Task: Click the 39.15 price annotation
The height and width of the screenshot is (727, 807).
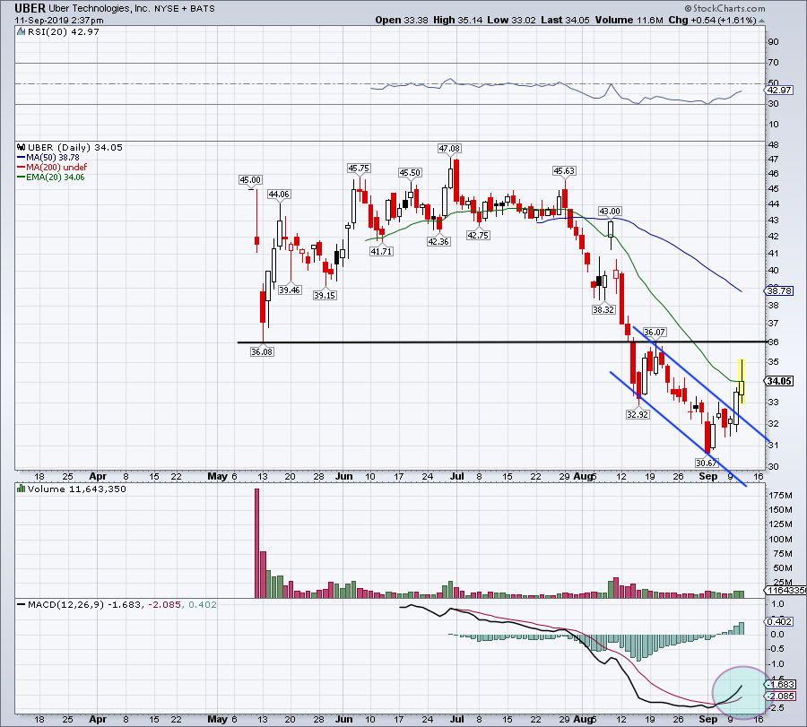Action: point(325,295)
